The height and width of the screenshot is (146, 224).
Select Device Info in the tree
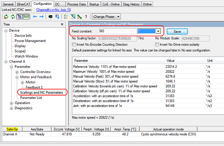point(23,36)
